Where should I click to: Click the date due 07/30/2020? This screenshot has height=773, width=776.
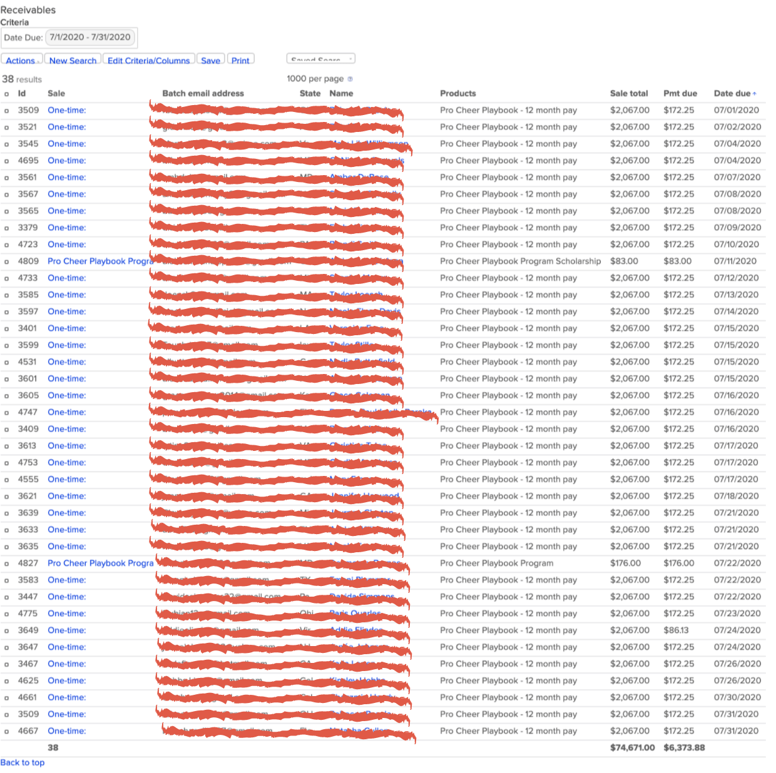pyautogui.click(x=738, y=698)
